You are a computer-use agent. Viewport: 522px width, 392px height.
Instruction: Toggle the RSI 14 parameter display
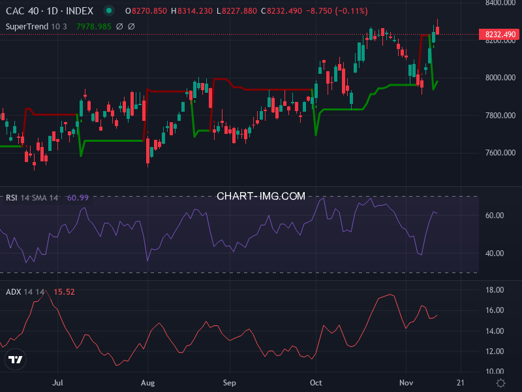25,196
